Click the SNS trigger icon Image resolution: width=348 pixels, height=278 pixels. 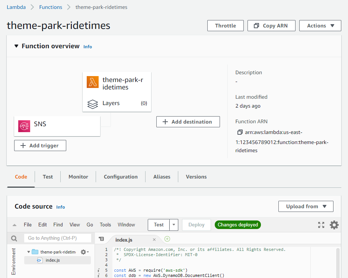pos(24,126)
